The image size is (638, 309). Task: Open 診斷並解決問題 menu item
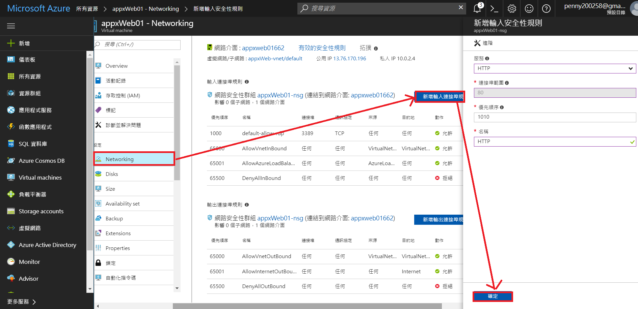[x=134, y=125]
